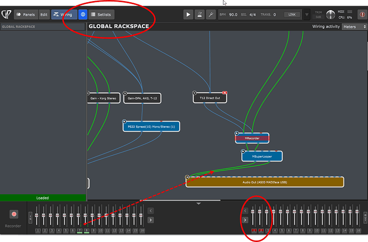Click the BPM value field
The image size is (368, 242).
[x=233, y=14]
